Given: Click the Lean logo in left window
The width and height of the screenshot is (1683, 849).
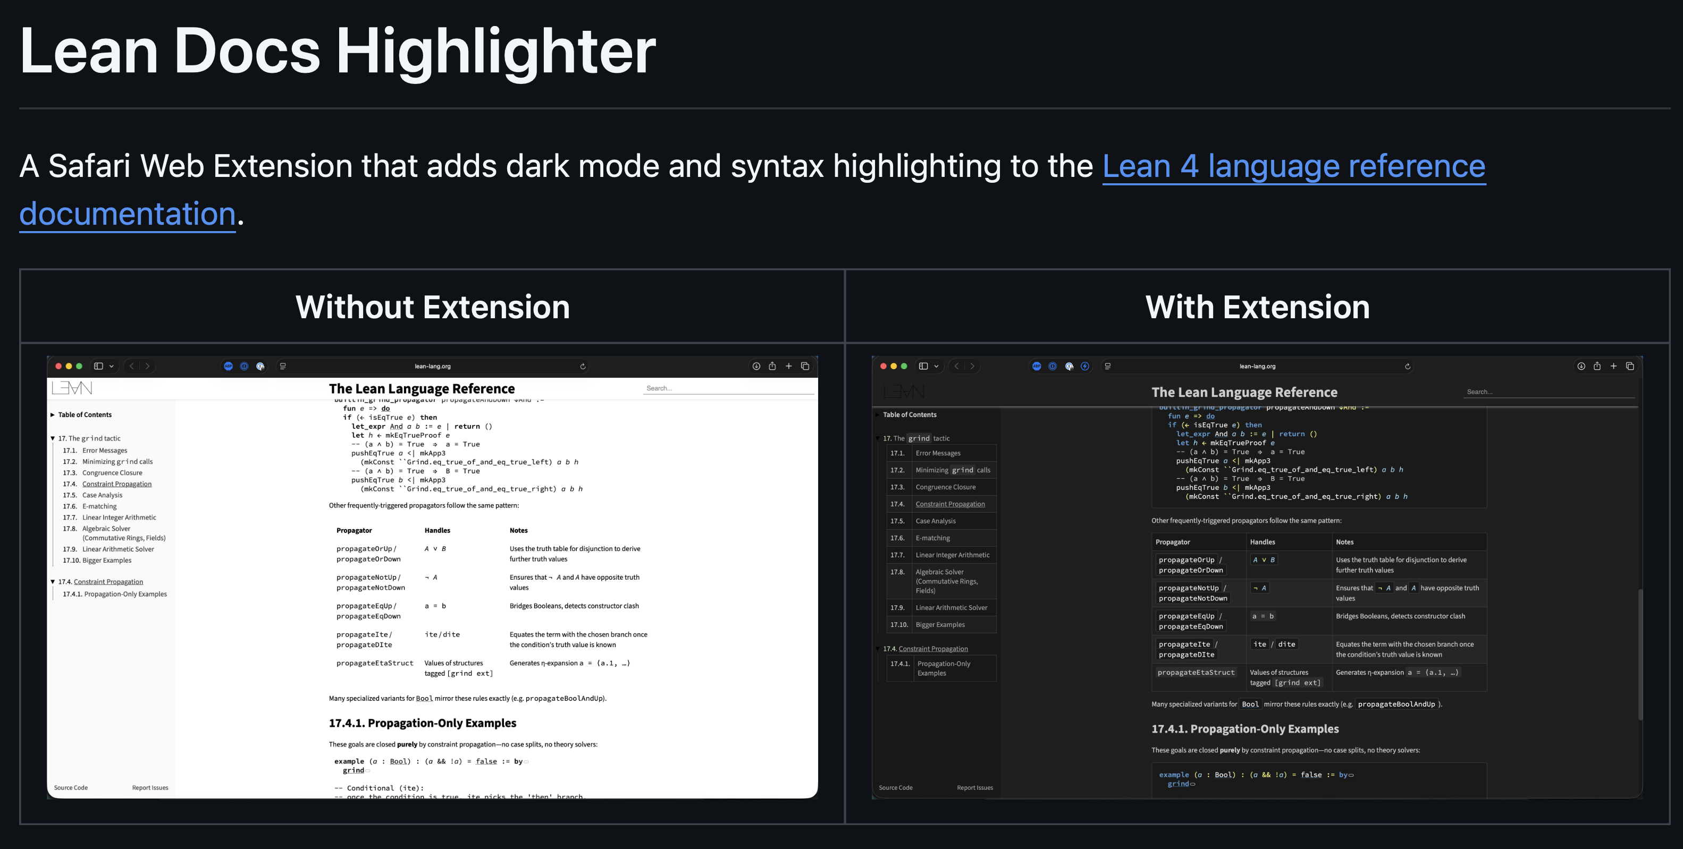Looking at the screenshot, I should point(72,388).
